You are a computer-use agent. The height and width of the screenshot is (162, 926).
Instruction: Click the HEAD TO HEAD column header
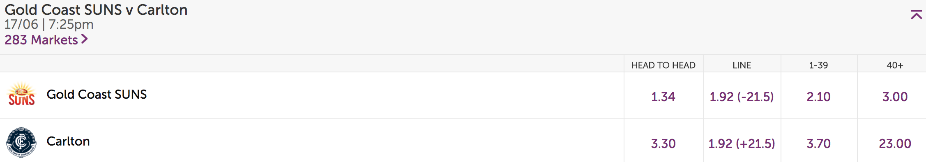pyautogui.click(x=663, y=65)
